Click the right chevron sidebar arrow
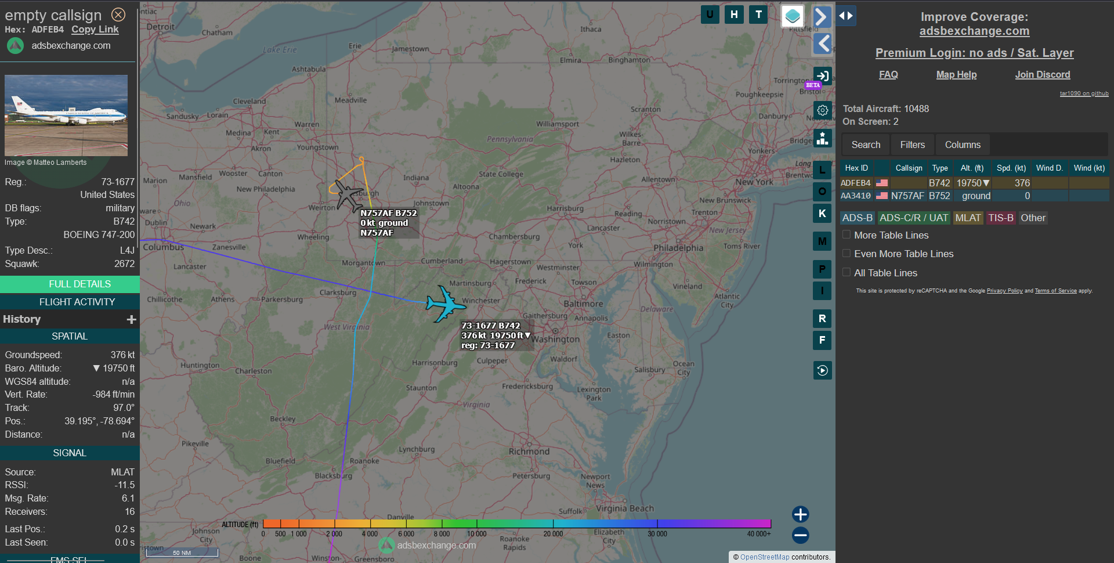1114x563 pixels. pyautogui.click(x=822, y=17)
